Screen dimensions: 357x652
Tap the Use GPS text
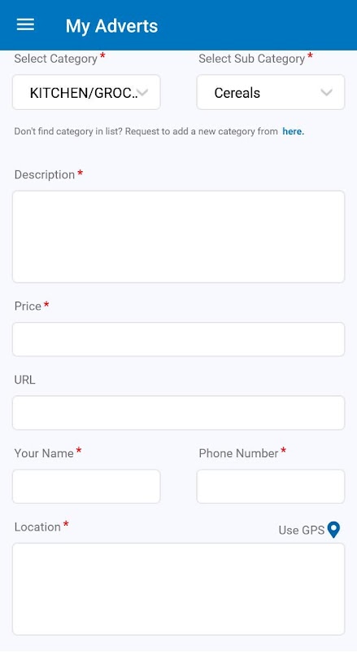(x=302, y=531)
